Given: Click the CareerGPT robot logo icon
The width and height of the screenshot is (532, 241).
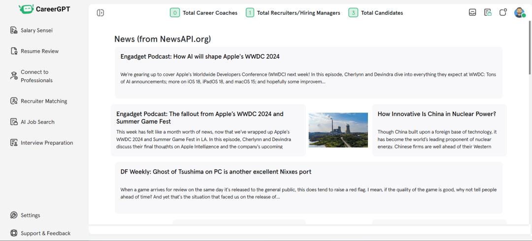Looking at the screenshot, I should tap(27, 9).
